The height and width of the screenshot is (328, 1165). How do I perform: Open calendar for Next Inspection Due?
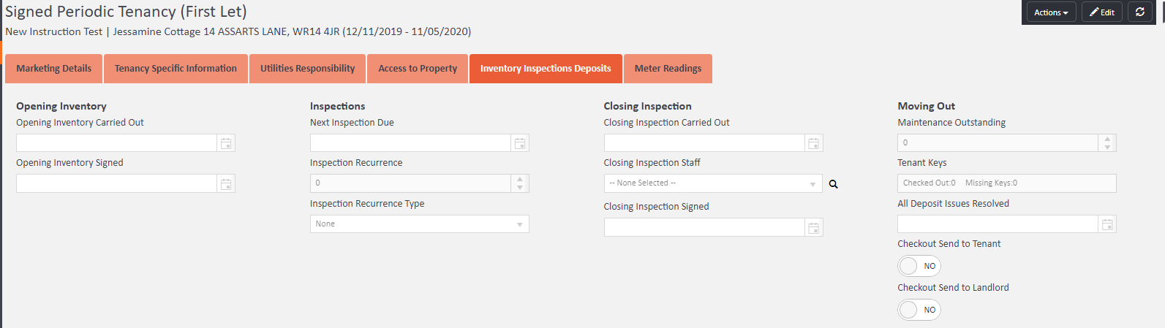520,143
